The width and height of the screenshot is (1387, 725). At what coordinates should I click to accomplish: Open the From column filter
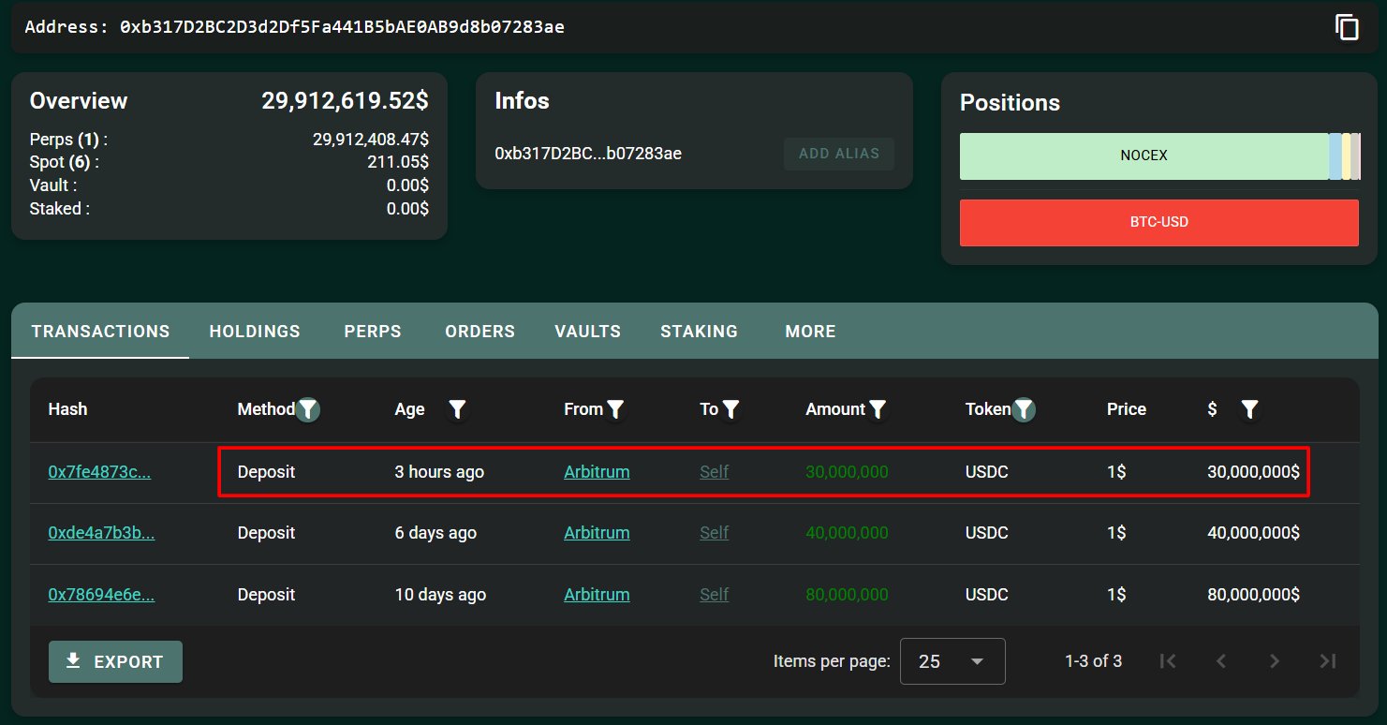point(615,409)
